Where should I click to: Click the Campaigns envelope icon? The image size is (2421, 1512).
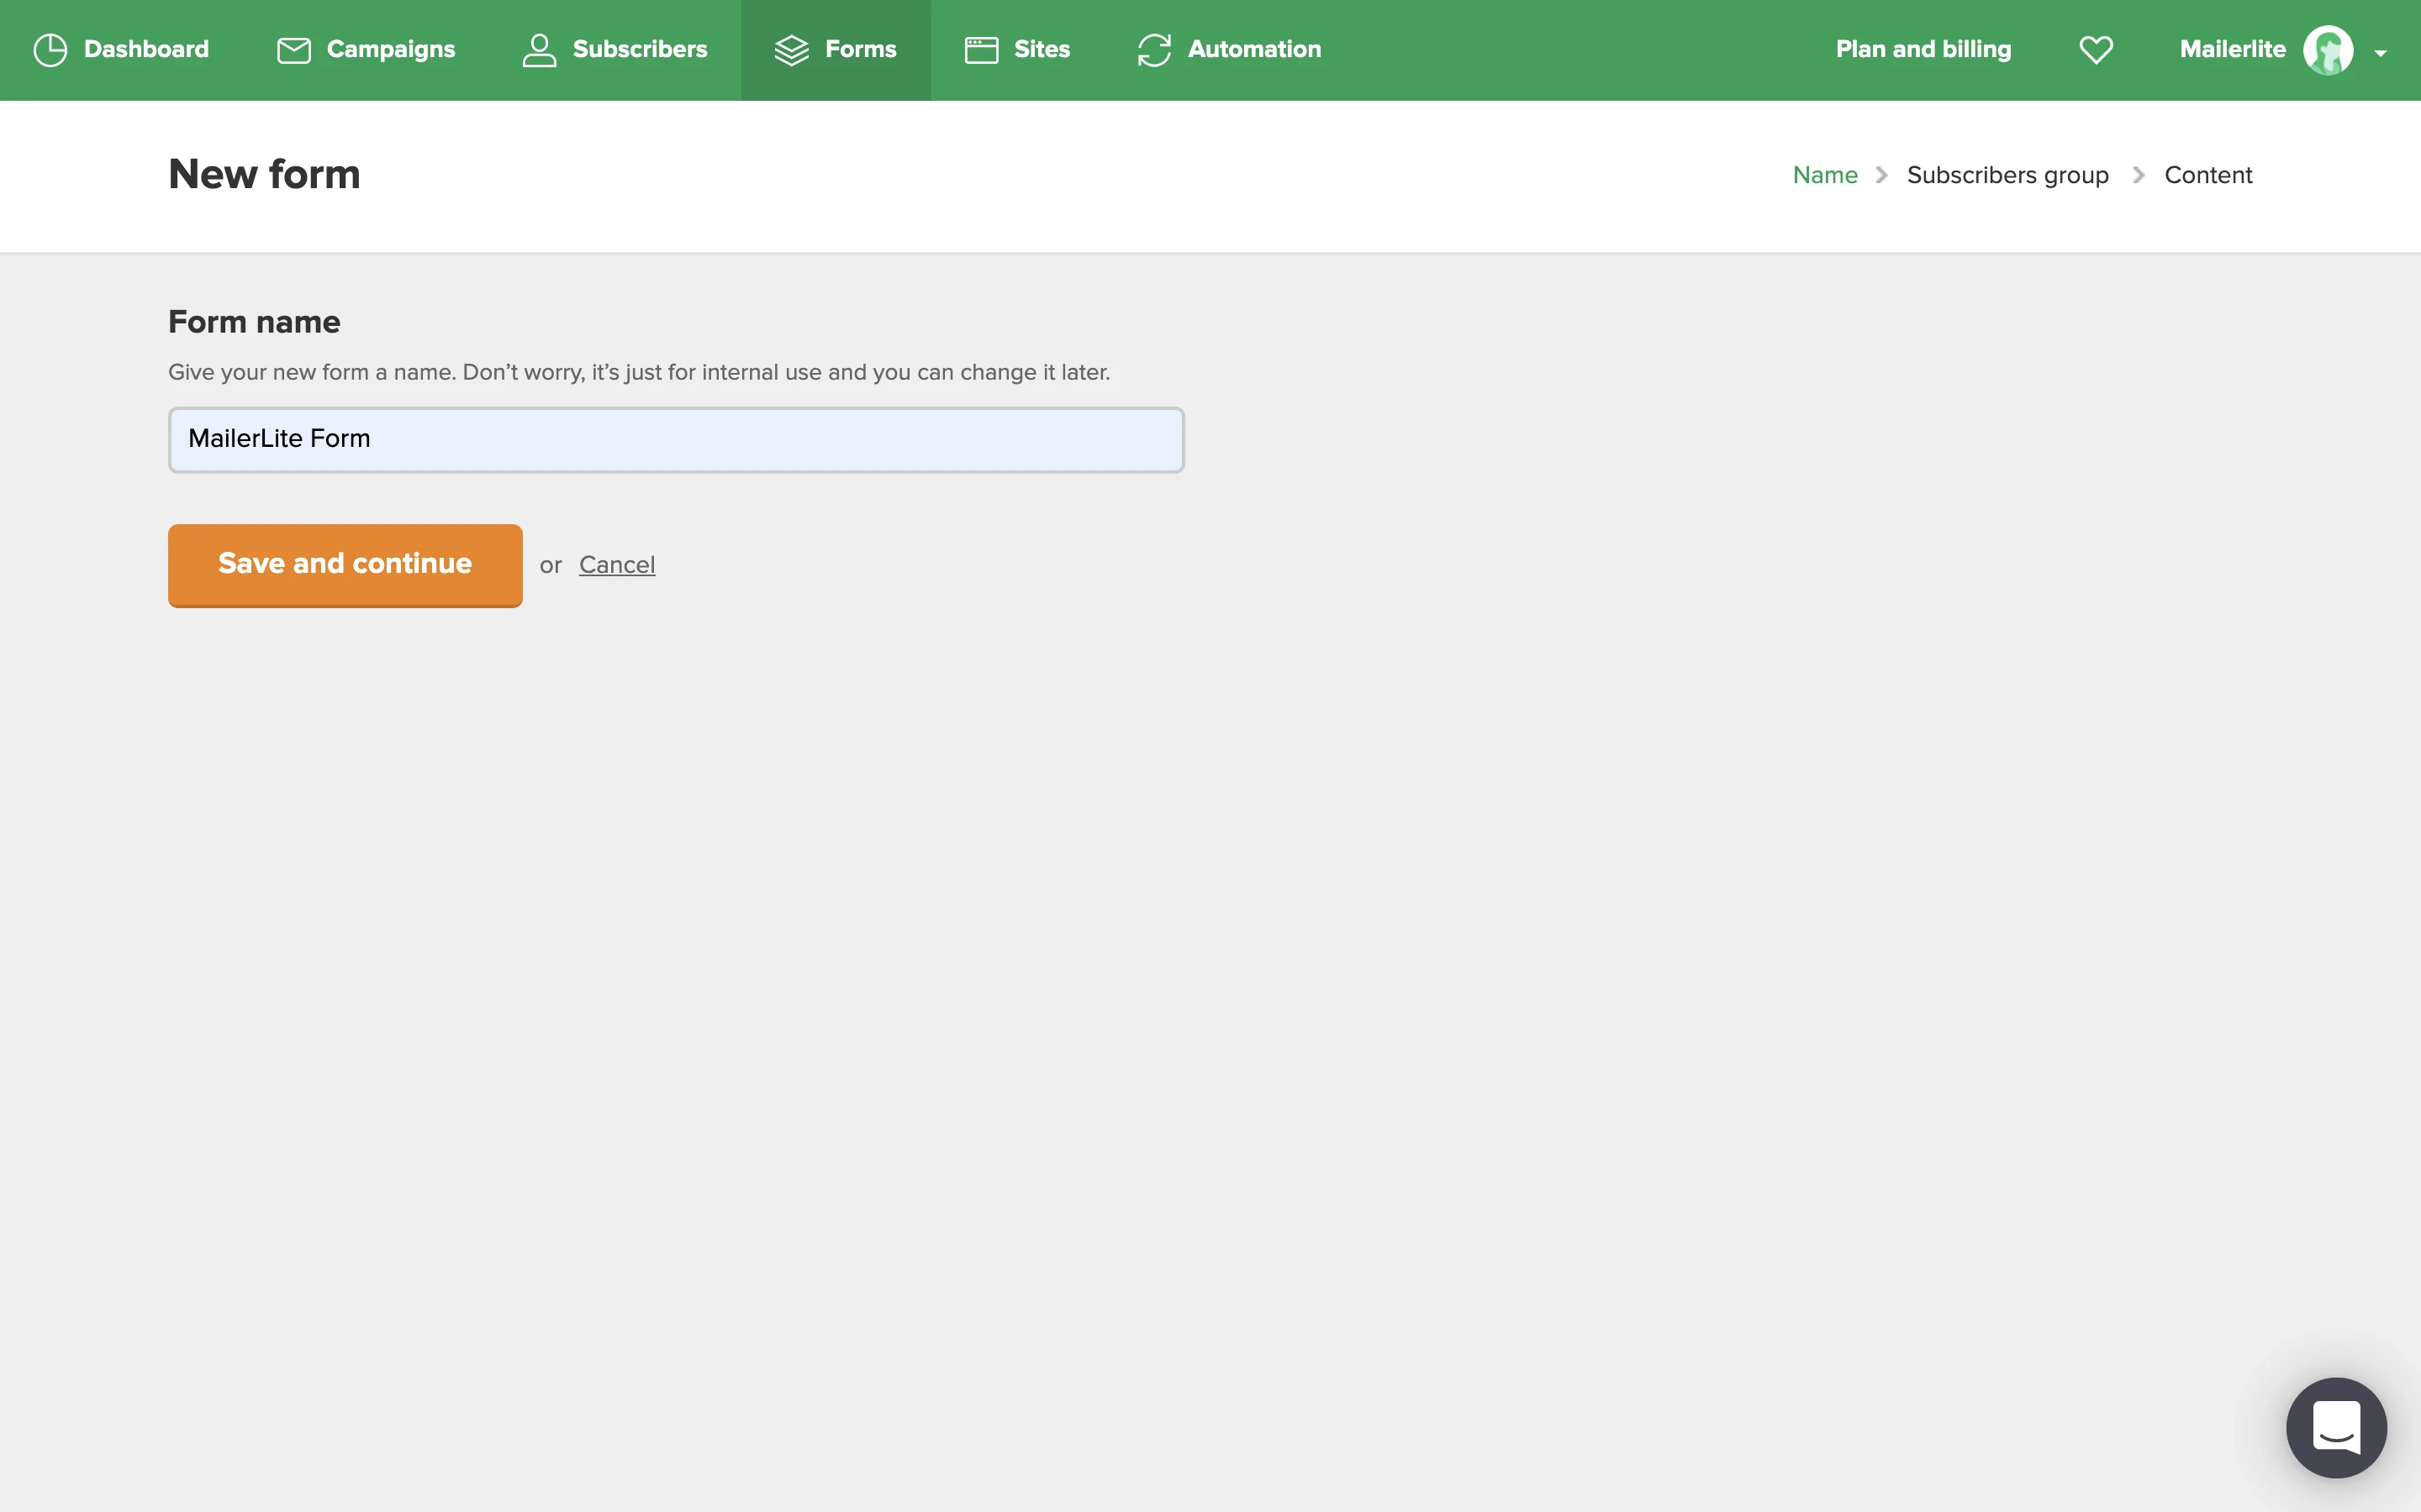293,50
